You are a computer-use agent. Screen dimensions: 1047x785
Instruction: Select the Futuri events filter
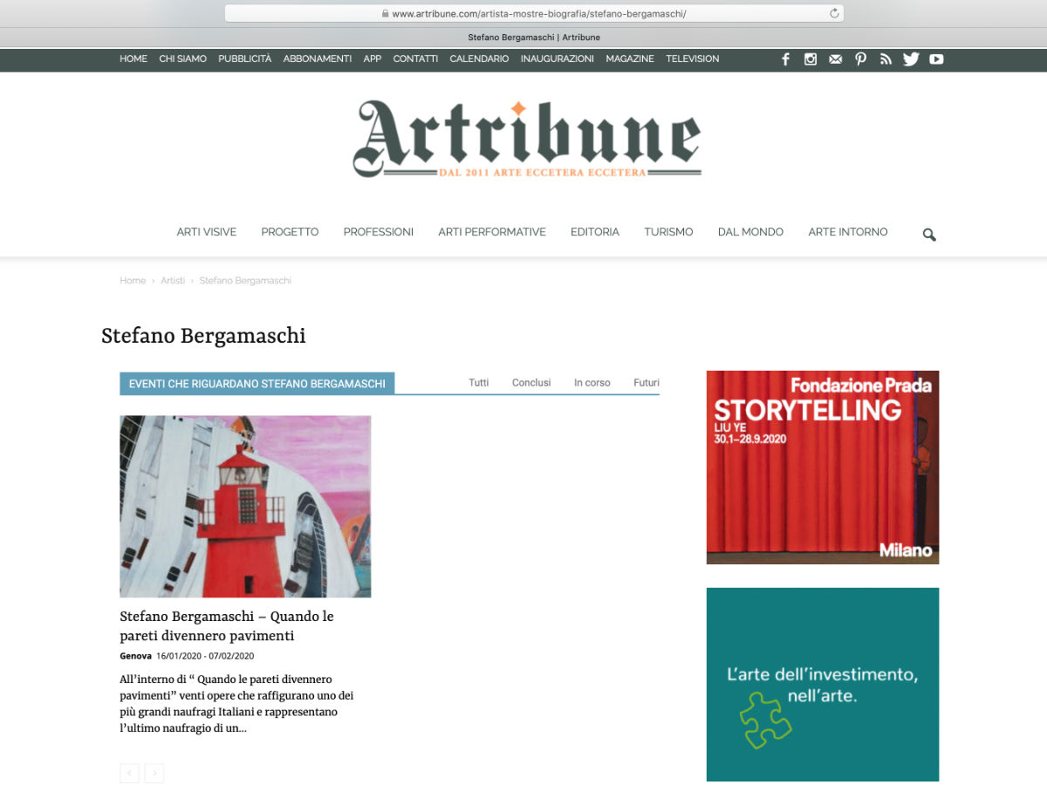tap(647, 383)
